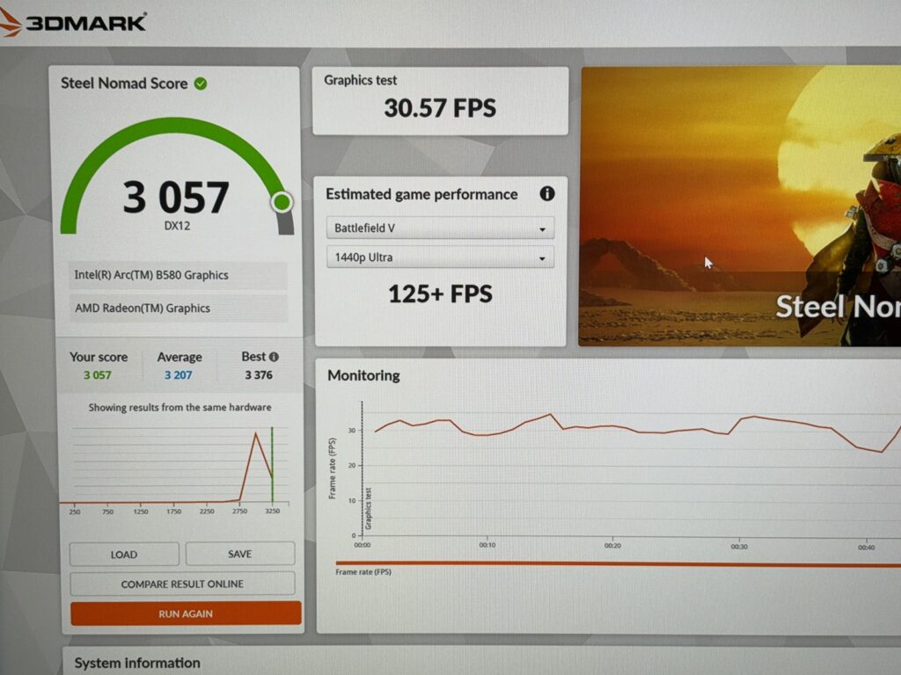901x675 pixels.
Task: Click the Best score value 3 376
Action: [x=259, y=375]
